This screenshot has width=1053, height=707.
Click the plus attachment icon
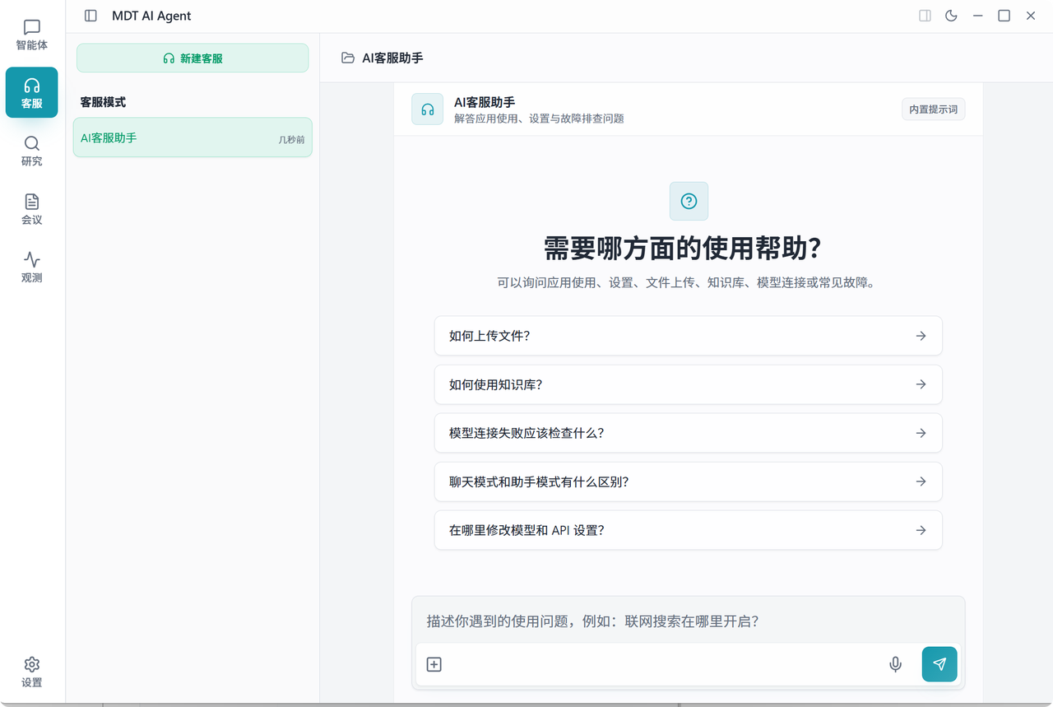434,664
